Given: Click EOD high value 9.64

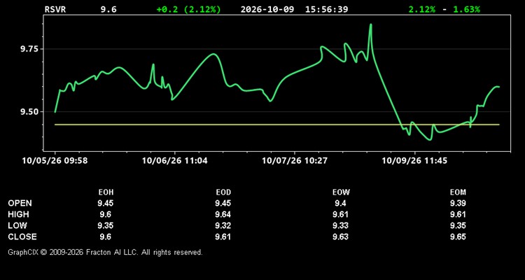Looking at the screenshot, I should (x=223, y=214).
